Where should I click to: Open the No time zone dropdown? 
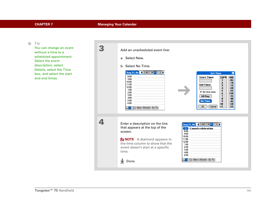coord(208,92)
